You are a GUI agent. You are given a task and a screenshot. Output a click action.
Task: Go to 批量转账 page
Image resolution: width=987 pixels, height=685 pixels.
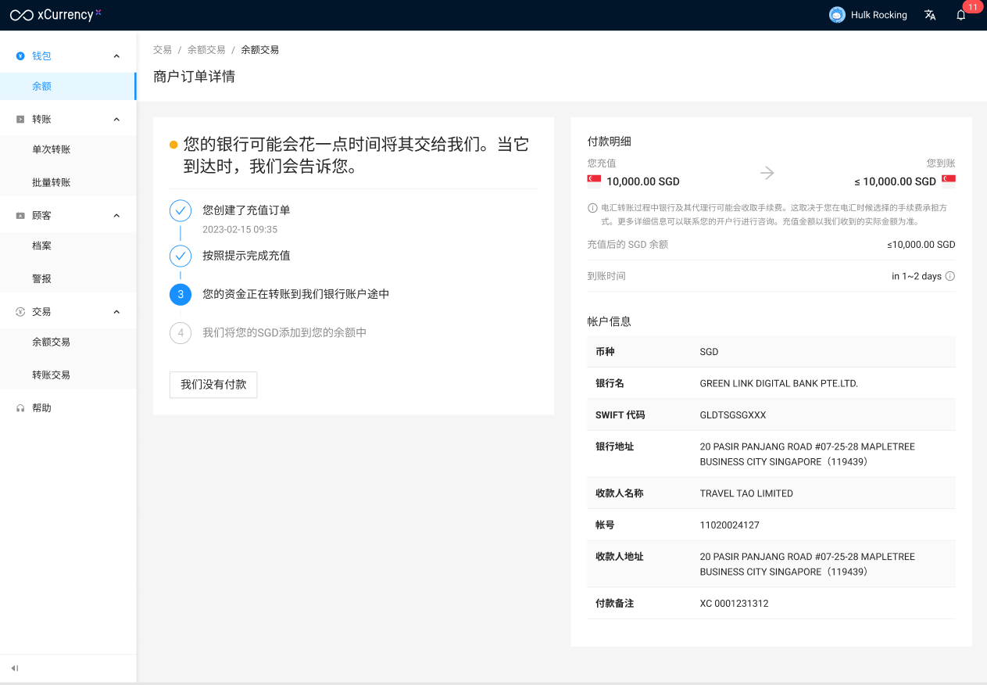point(52,182)
